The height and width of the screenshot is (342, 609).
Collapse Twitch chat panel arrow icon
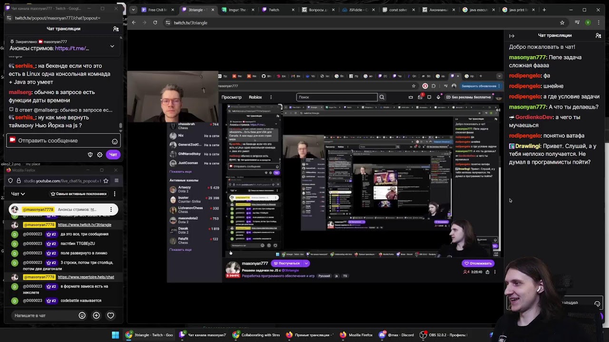click(512, 36)
